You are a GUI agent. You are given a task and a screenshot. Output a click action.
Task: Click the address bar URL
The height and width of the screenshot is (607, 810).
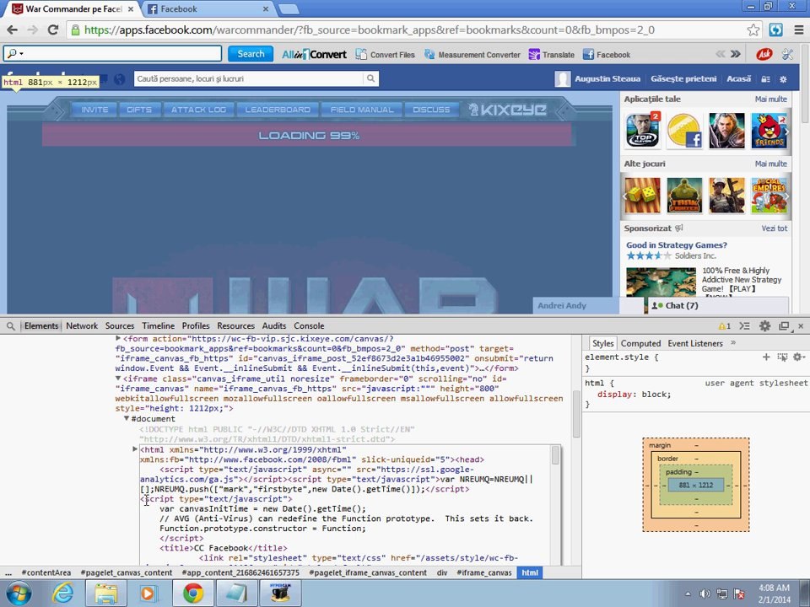tap(370, 30)
